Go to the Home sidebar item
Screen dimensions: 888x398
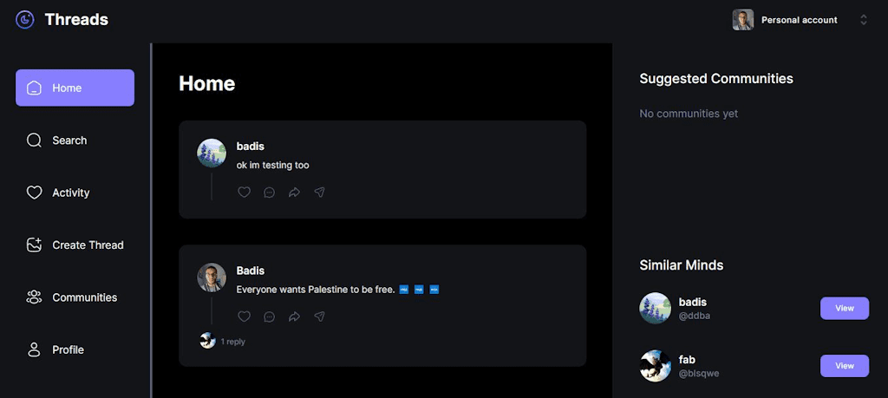pos(75,88)
